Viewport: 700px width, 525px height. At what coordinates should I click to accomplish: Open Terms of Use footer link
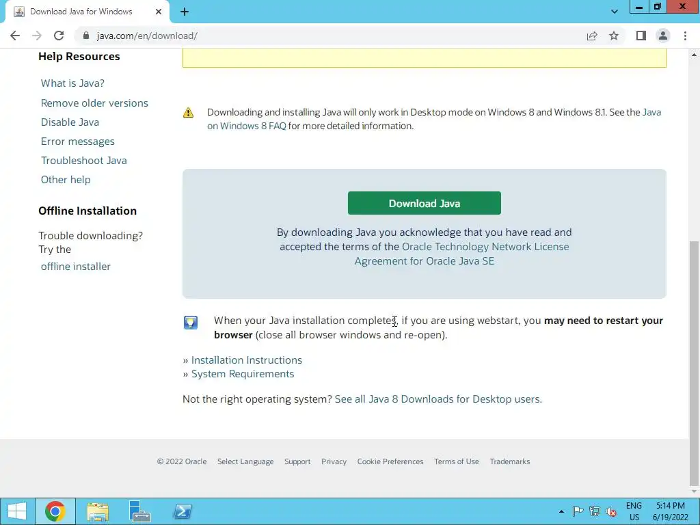456,461
